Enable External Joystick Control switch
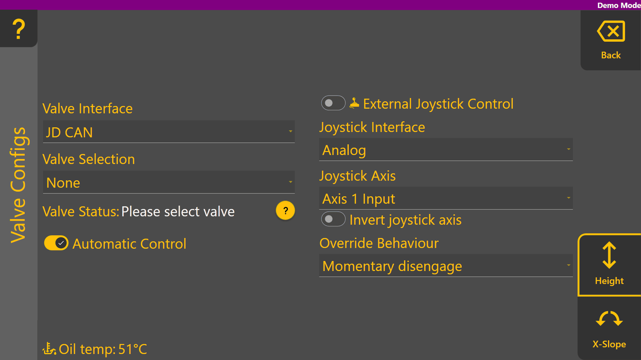 333,103
